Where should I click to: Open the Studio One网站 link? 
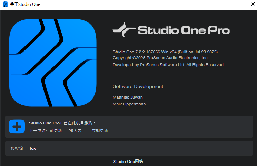[128, 162]
